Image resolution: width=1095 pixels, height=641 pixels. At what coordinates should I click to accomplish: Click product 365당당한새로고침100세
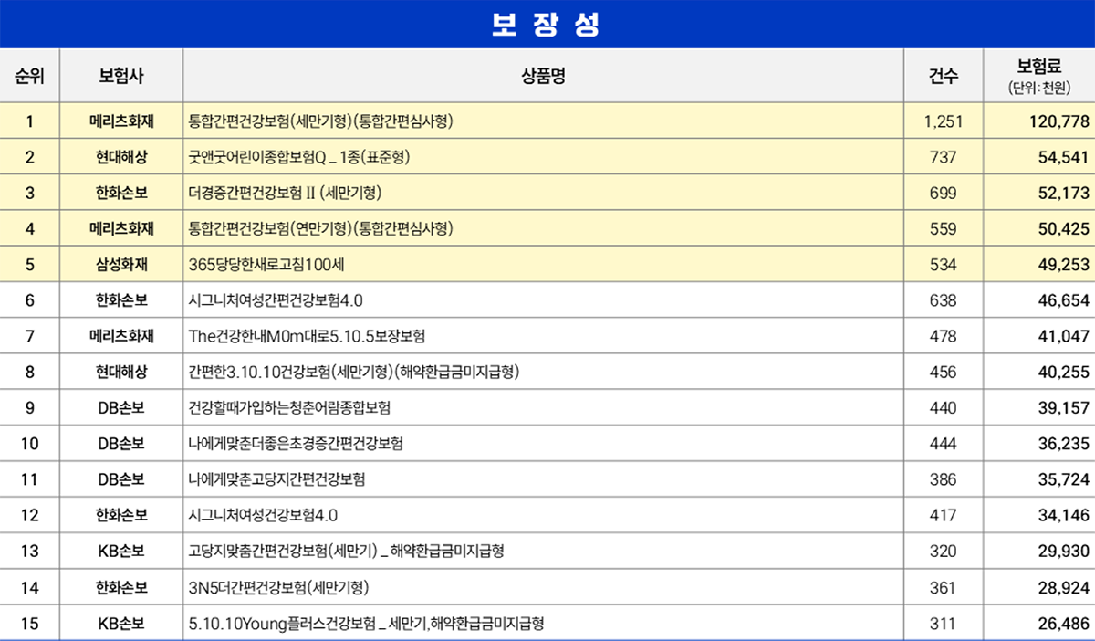(265, 265)
